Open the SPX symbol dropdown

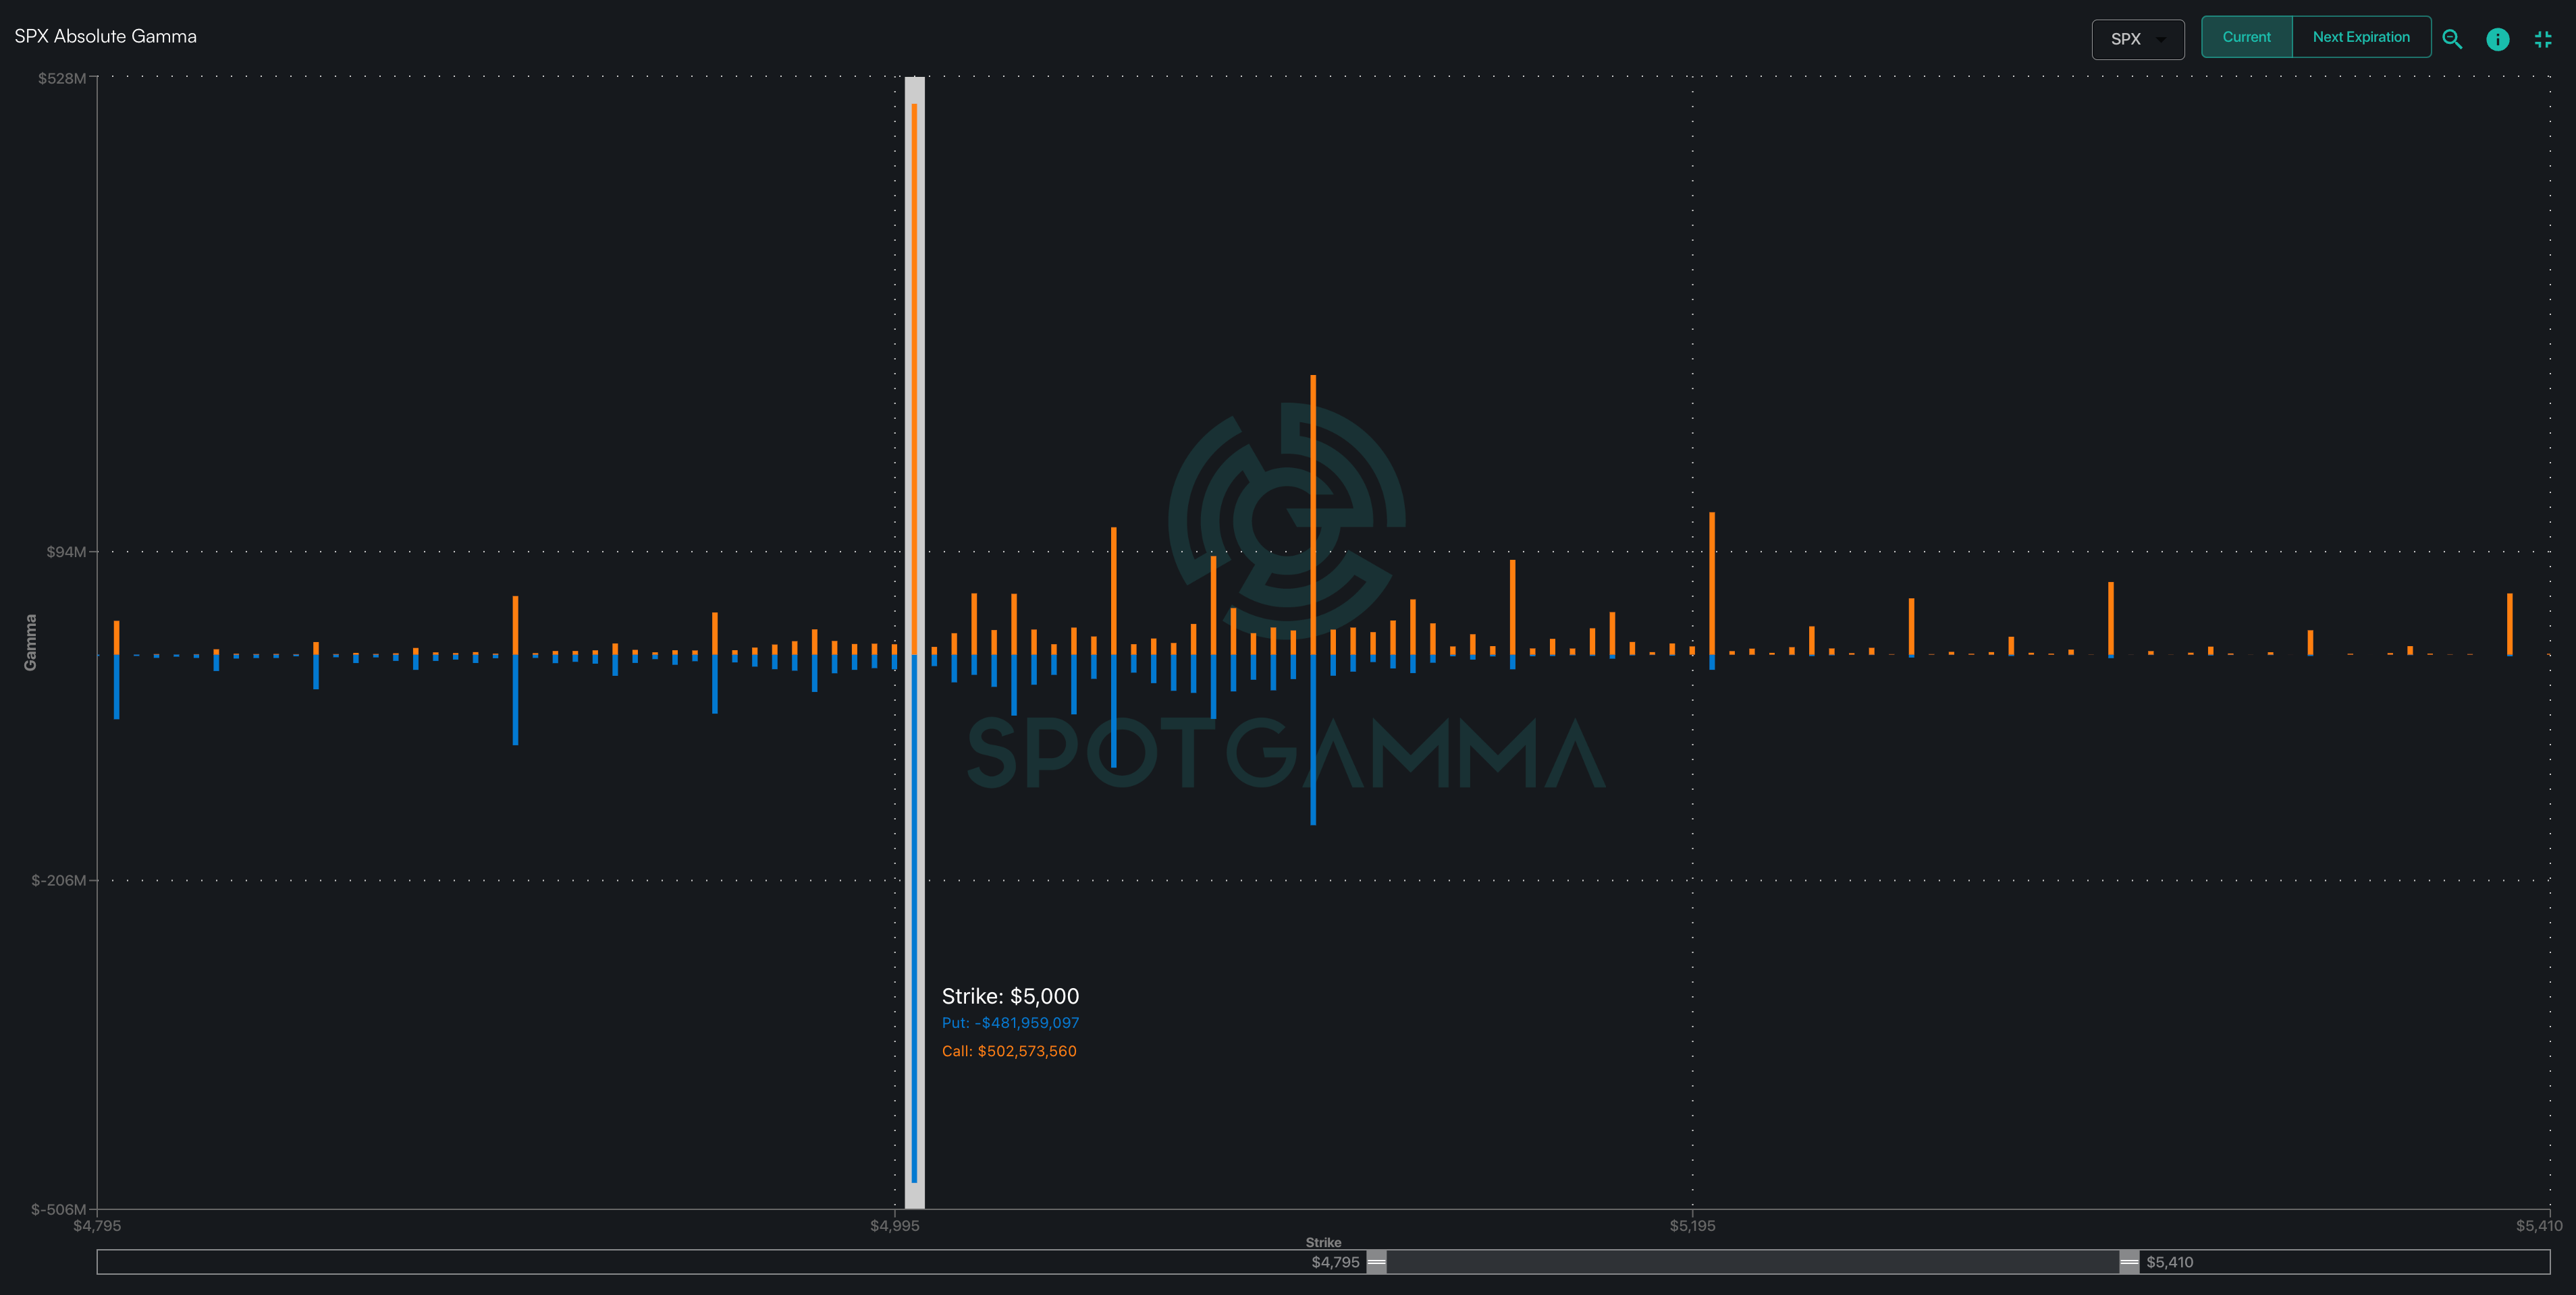tap(2137, 39)
